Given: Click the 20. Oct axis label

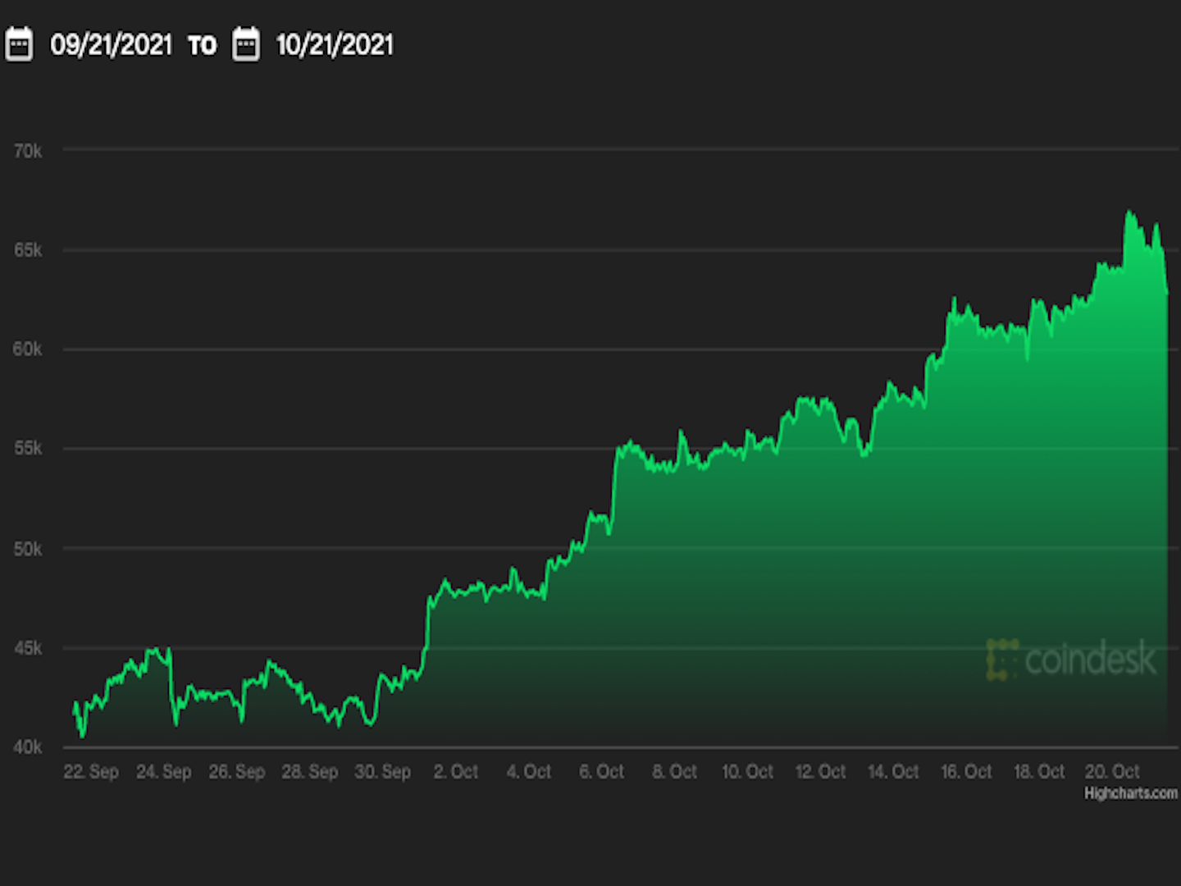Looking at the screenshot, I should click(1113, 772).
